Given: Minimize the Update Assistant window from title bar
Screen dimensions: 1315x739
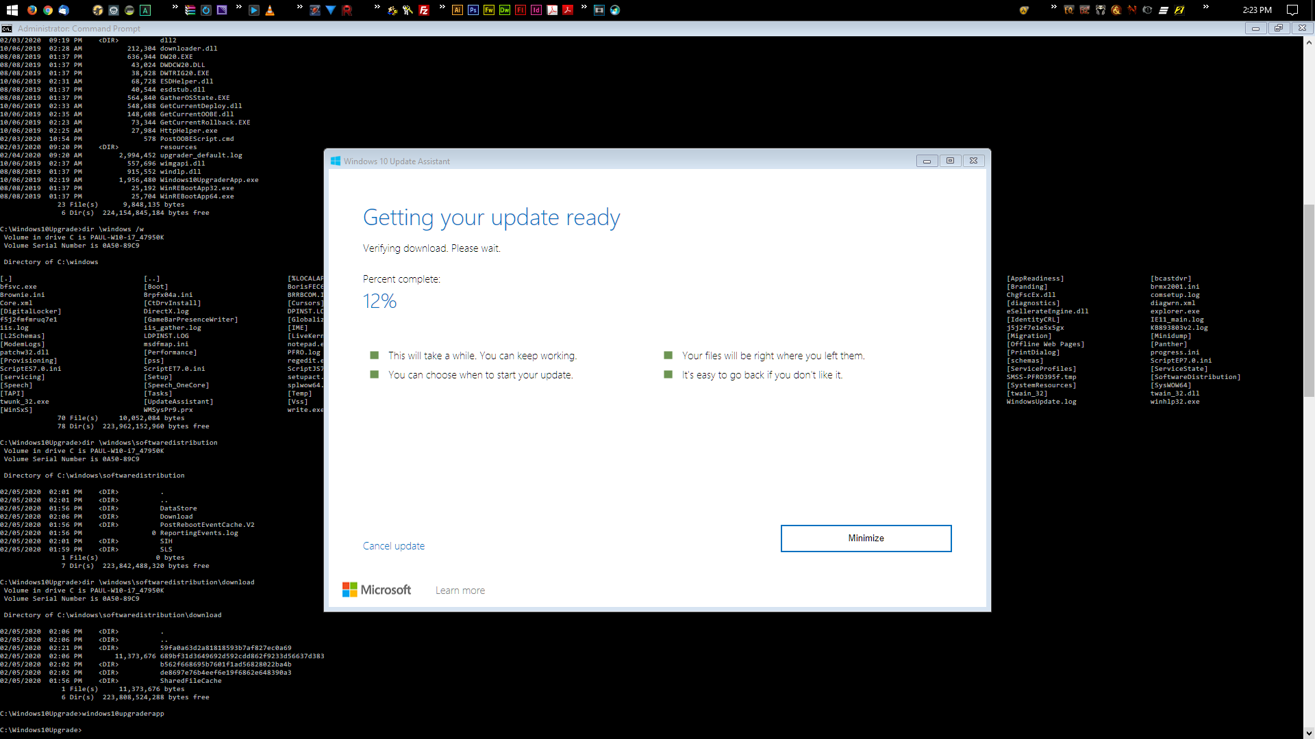Looking at the screenshot, I should click(x=927, y=161).
